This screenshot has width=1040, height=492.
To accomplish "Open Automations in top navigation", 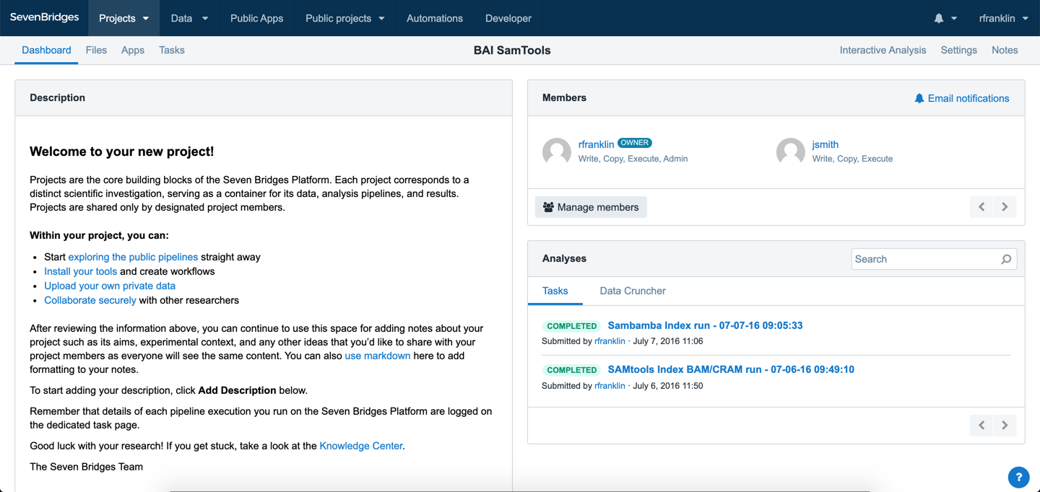I will [x=435, y=18].
